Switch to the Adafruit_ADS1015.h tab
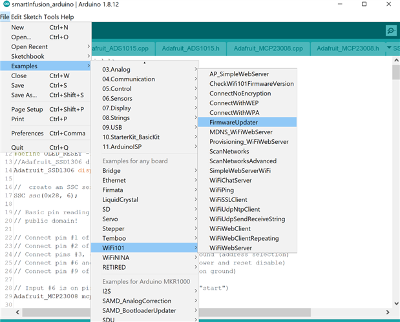This screenshot has height=322, width=400. [x=194, y=48]
